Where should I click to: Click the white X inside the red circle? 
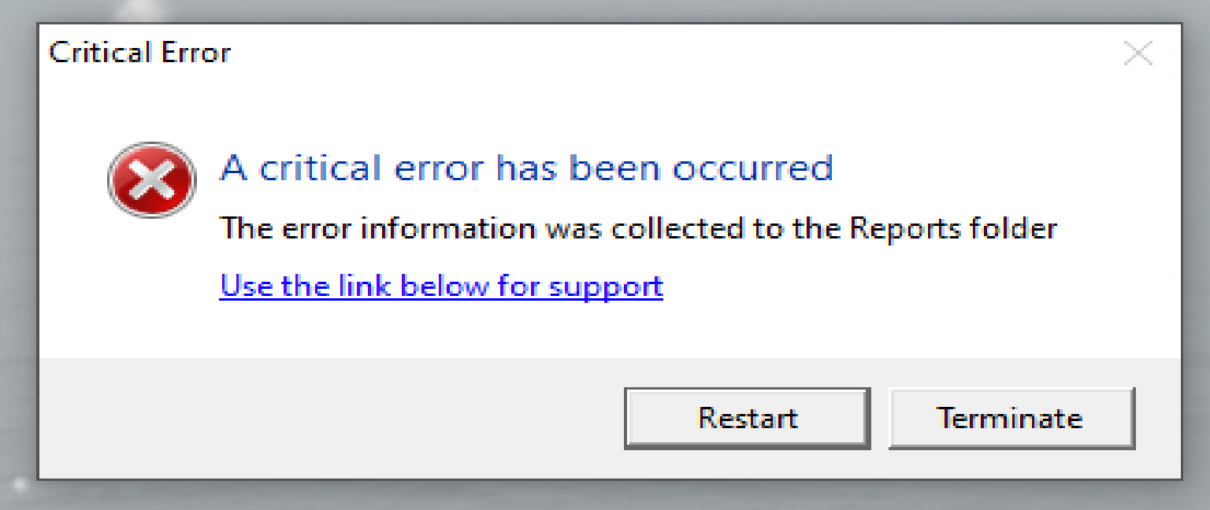(151, 181)
